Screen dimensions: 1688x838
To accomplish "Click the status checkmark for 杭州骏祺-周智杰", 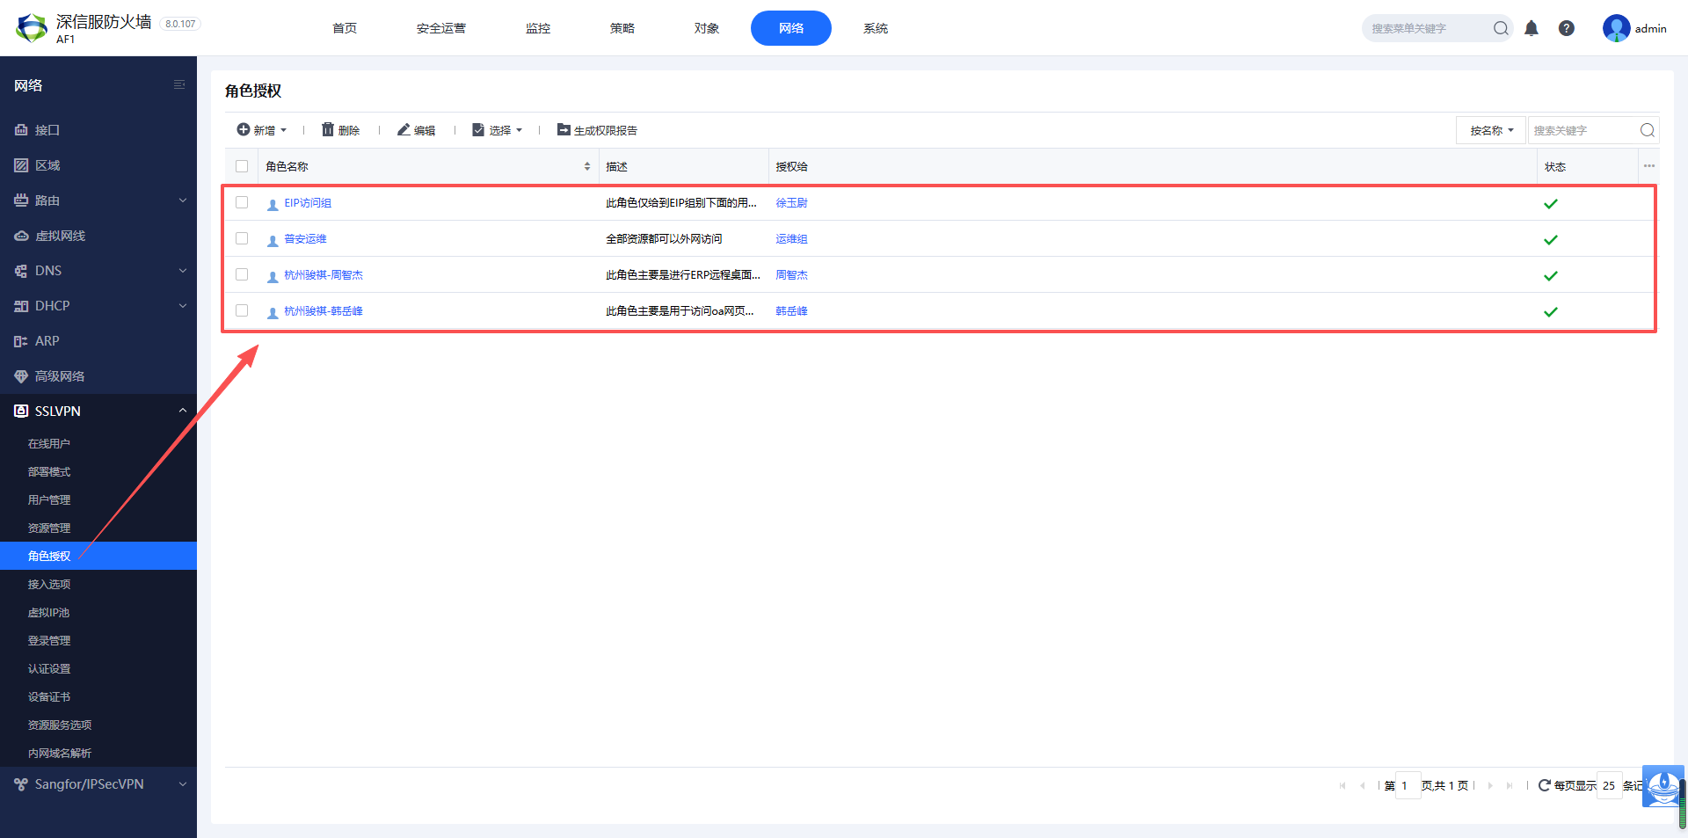I will coord(1551,275).
